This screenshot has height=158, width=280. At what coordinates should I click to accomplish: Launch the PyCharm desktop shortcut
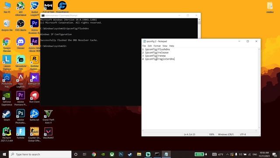click(x=7, y=134)
